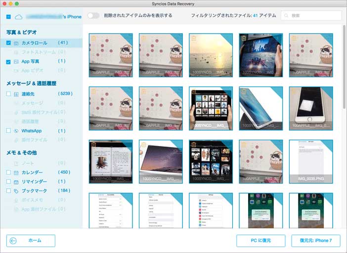Click the App 写真 picture icon
The height and width of the screenshot is (253, 347).
click(16, 62)
